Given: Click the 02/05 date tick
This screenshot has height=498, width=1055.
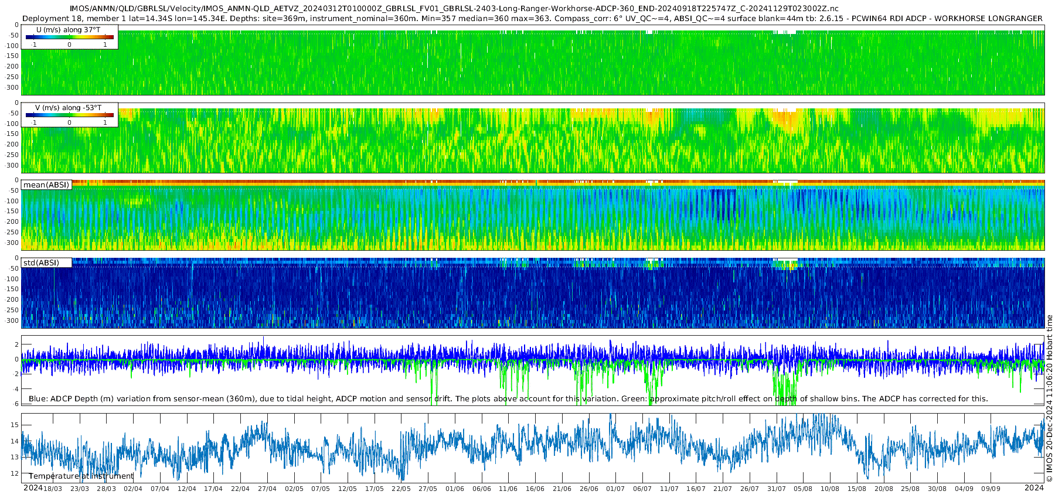Looking at the screenshot, I should (294, 489).
